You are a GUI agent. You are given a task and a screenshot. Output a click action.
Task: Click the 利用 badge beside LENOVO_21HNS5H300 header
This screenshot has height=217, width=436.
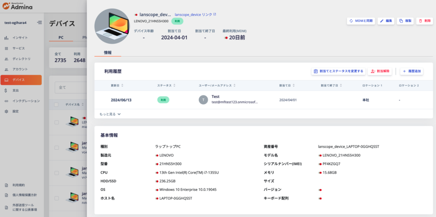tap(177, 21)
